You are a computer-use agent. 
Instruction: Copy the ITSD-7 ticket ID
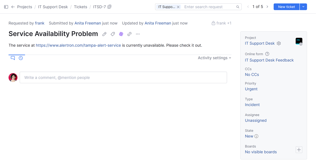[109, 7]
